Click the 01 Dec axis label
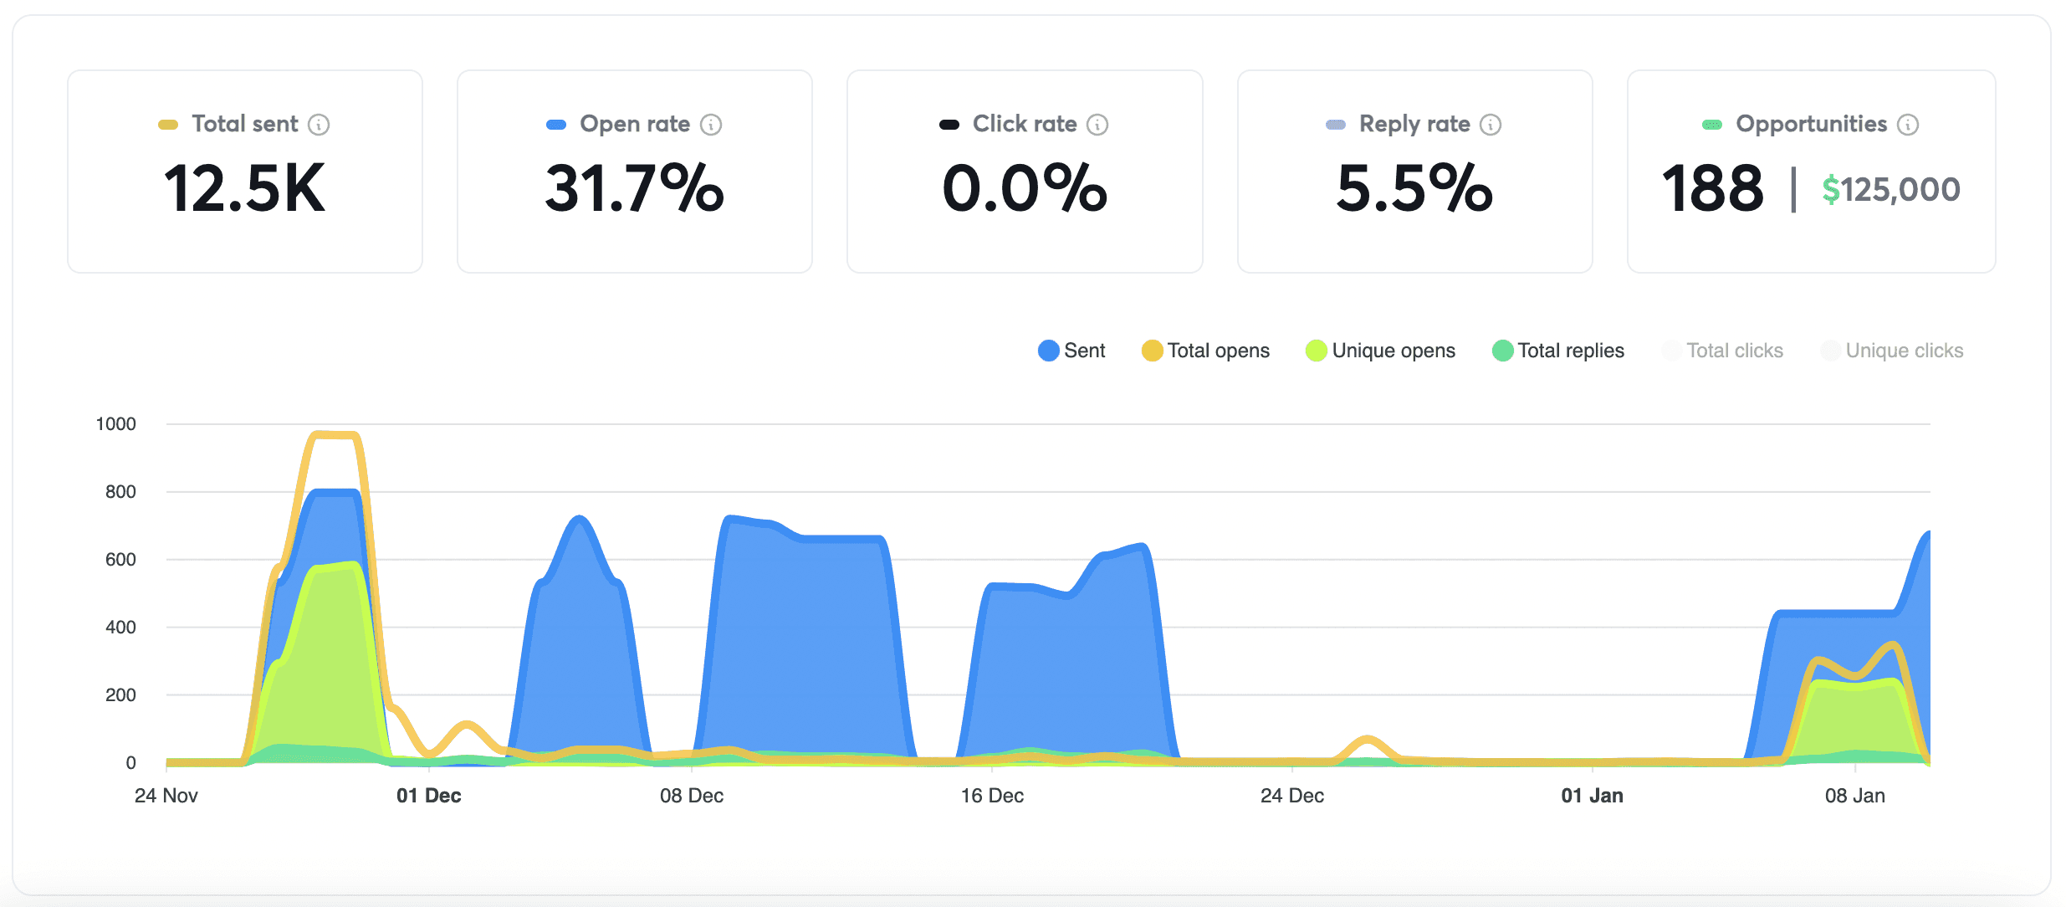This screenshot has width=2066, height=907. 429,796
